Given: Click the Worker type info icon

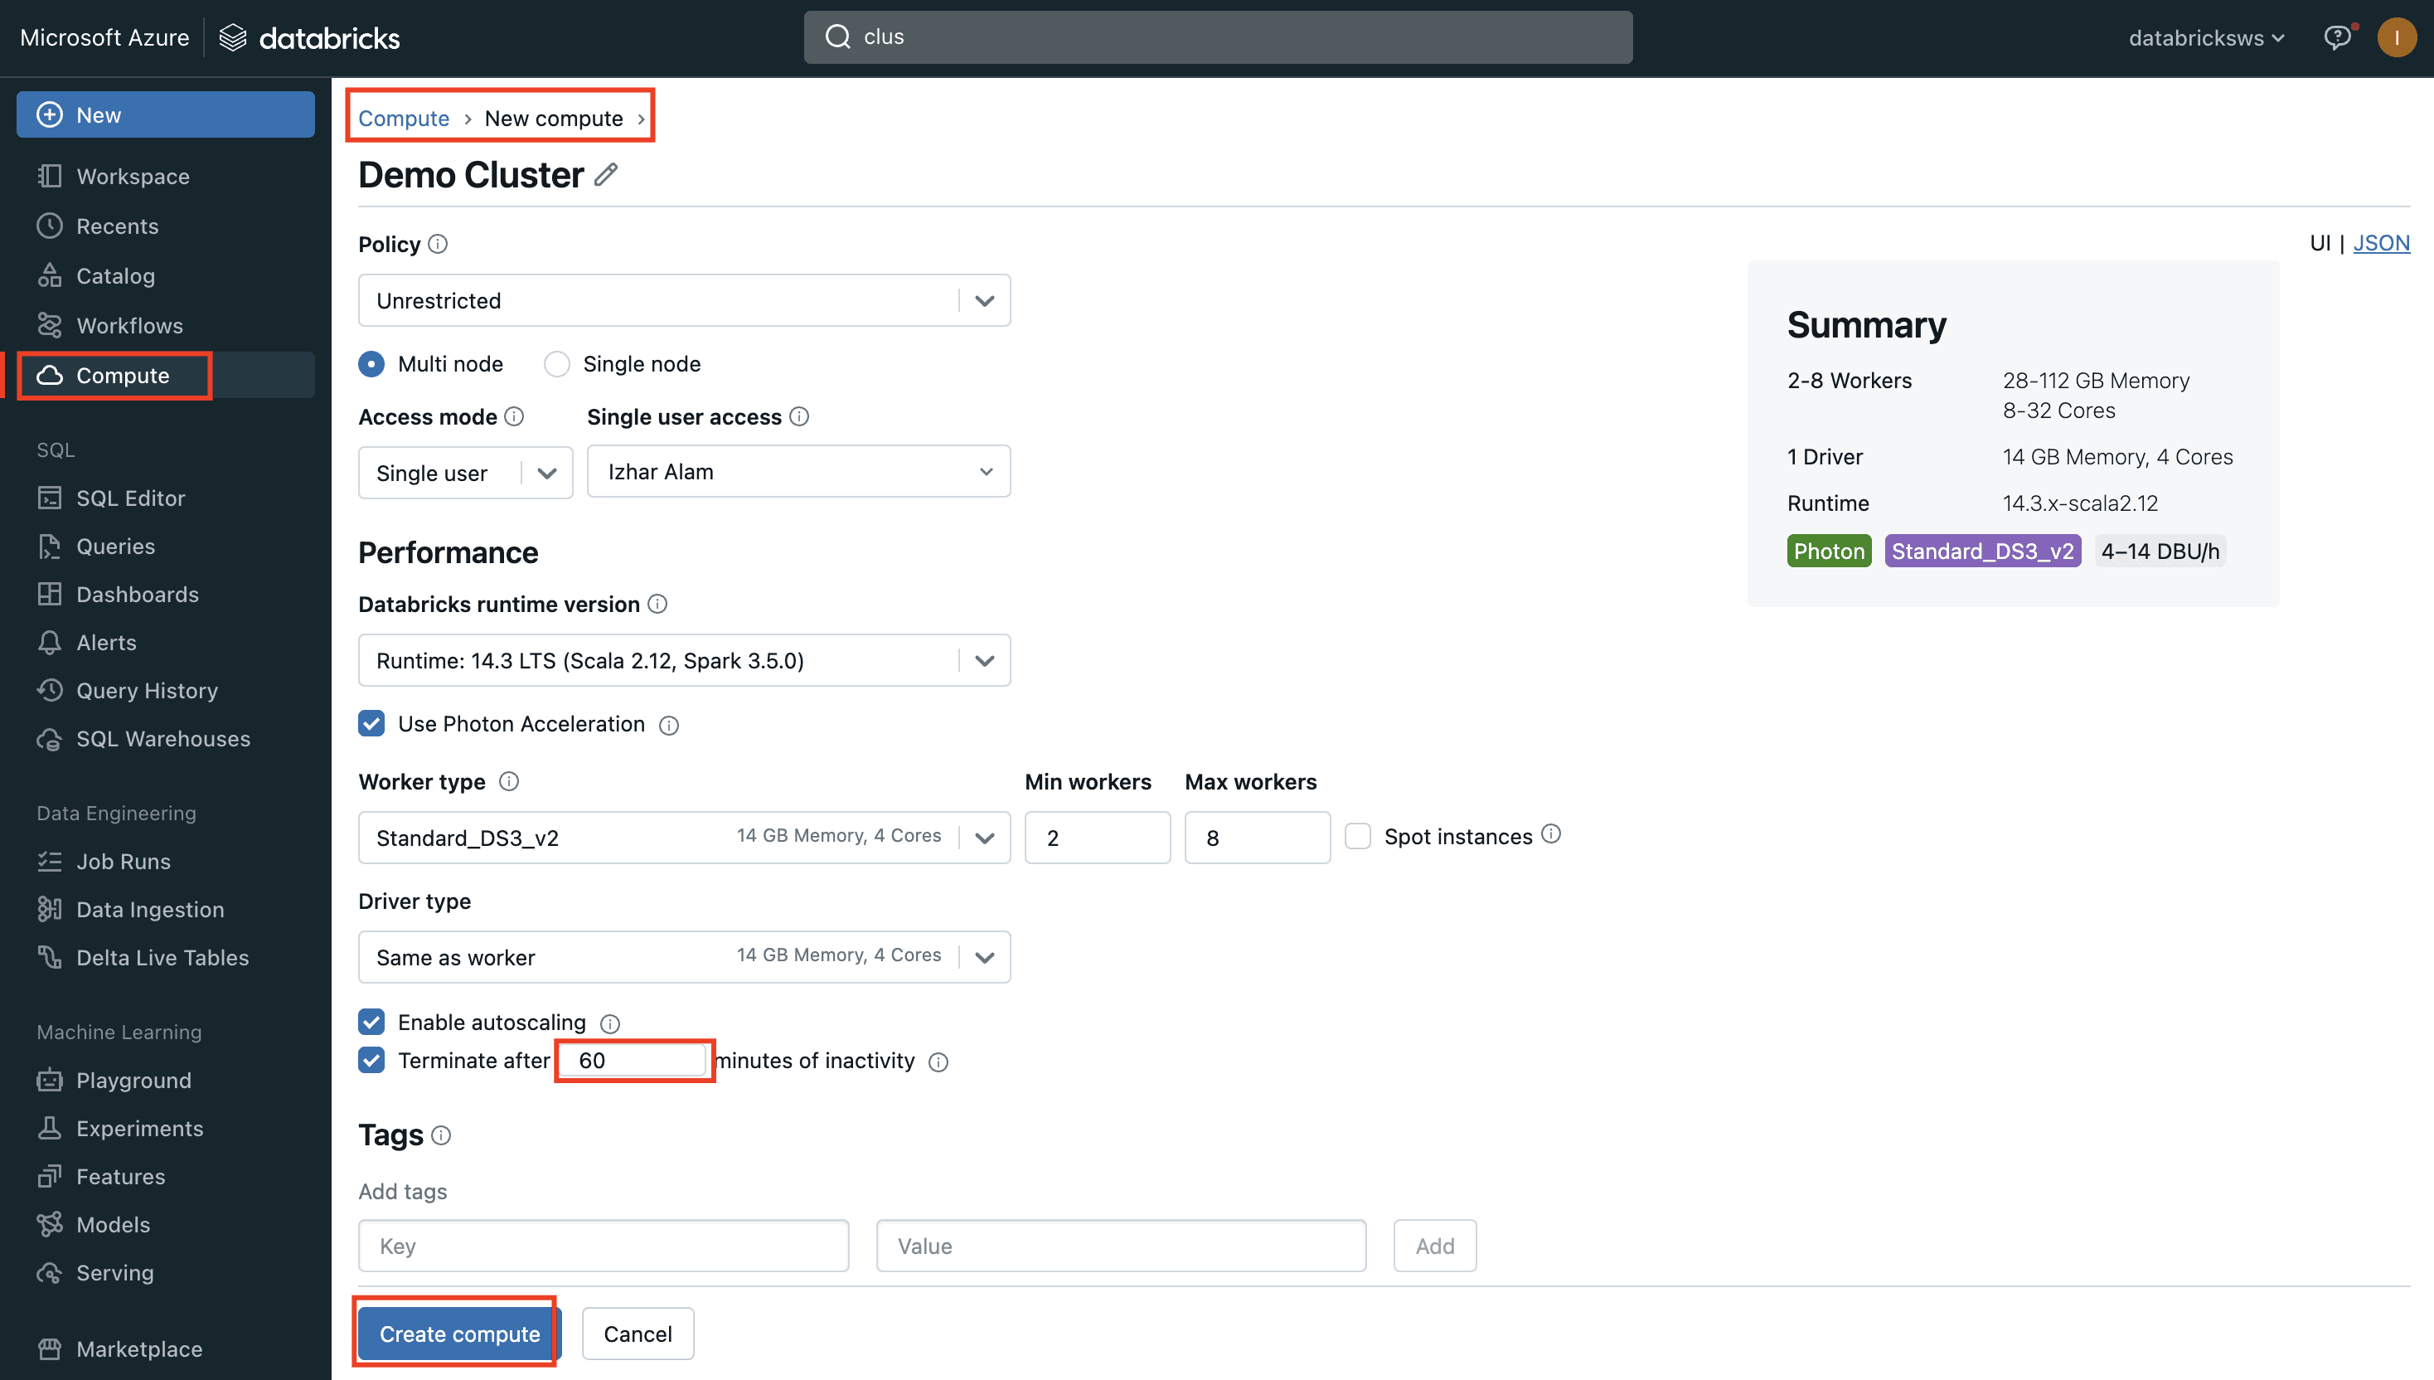Looking at the screenshot, I should coord(509,781).
